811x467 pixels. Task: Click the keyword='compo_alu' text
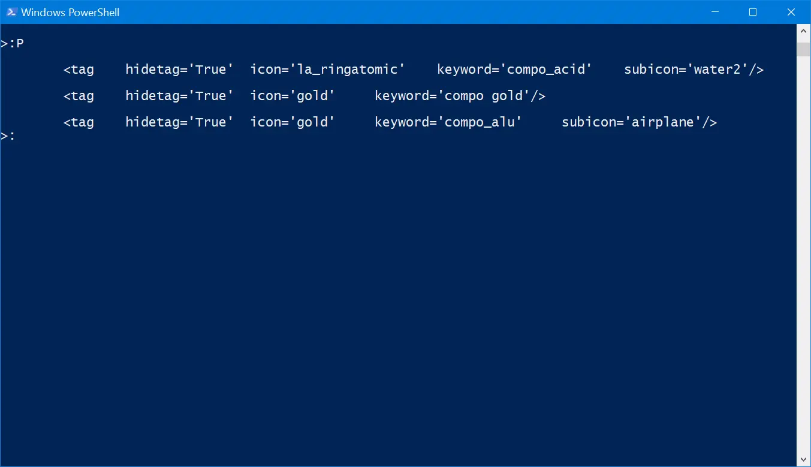448,122
